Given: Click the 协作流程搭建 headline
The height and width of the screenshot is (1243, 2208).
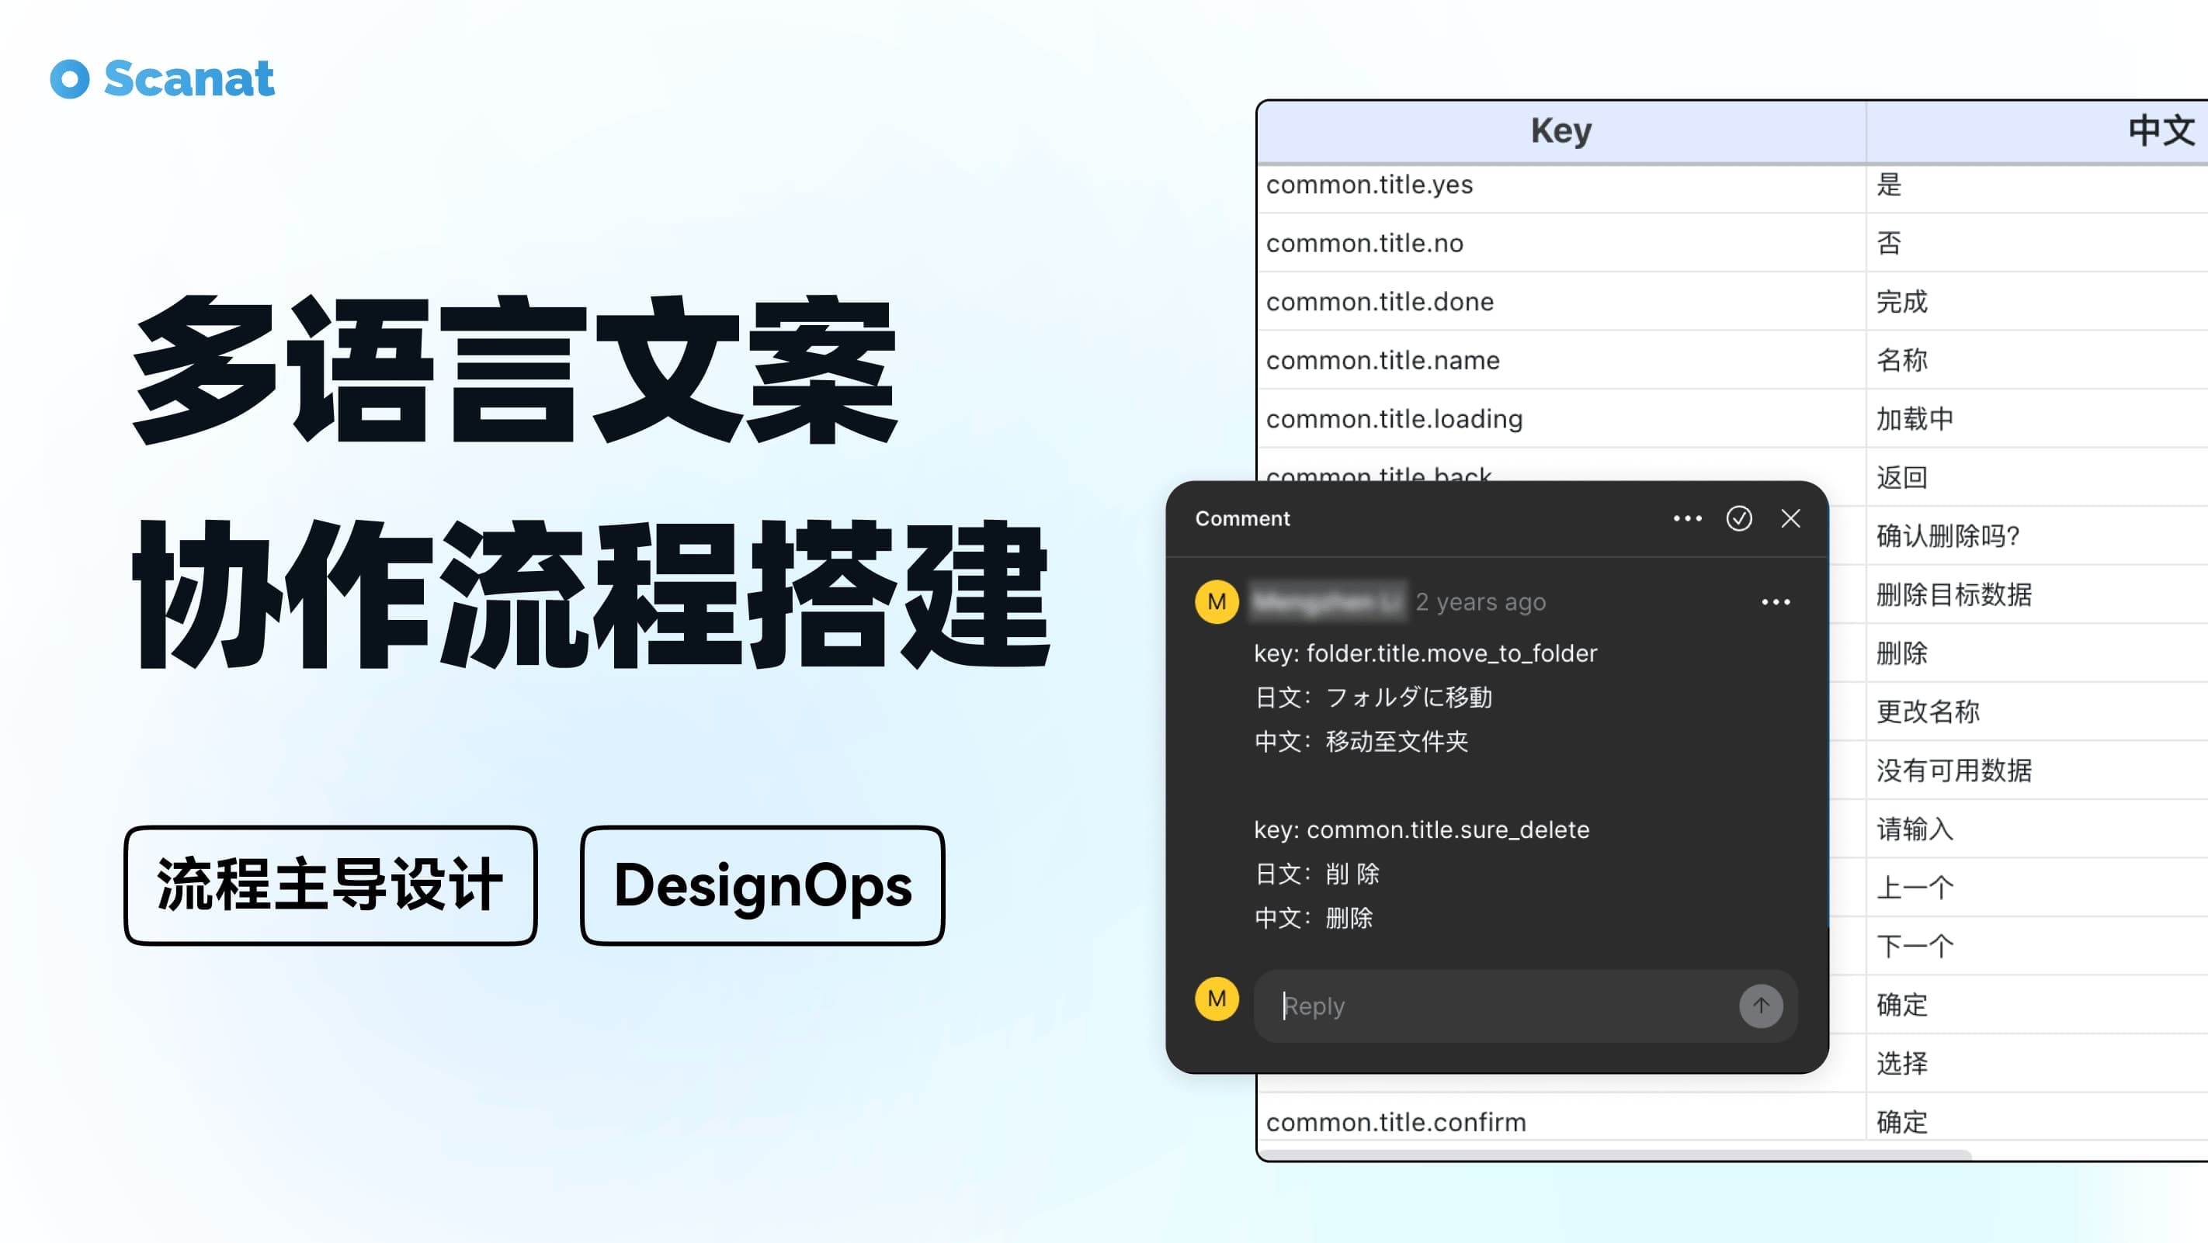Looking at the screenshot, I should pyautogui.click(x=591, y=594).
